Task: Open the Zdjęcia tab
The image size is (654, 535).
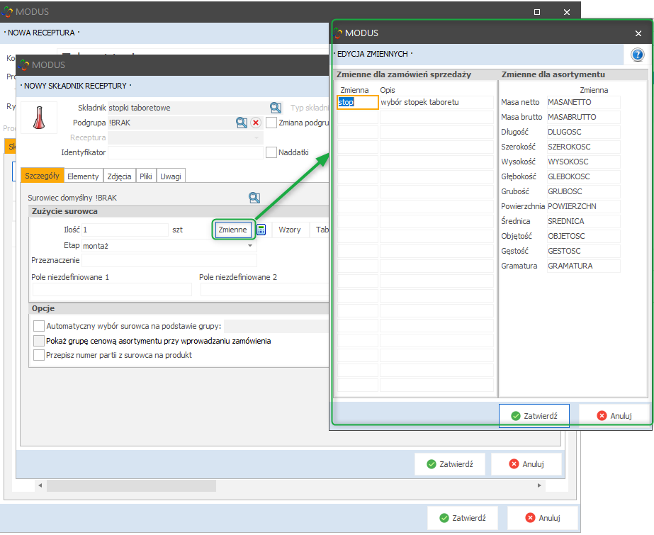Action: point(118,176)
